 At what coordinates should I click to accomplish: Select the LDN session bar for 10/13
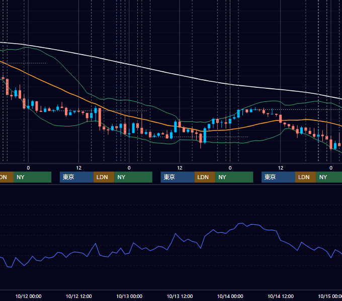point(205,177)
